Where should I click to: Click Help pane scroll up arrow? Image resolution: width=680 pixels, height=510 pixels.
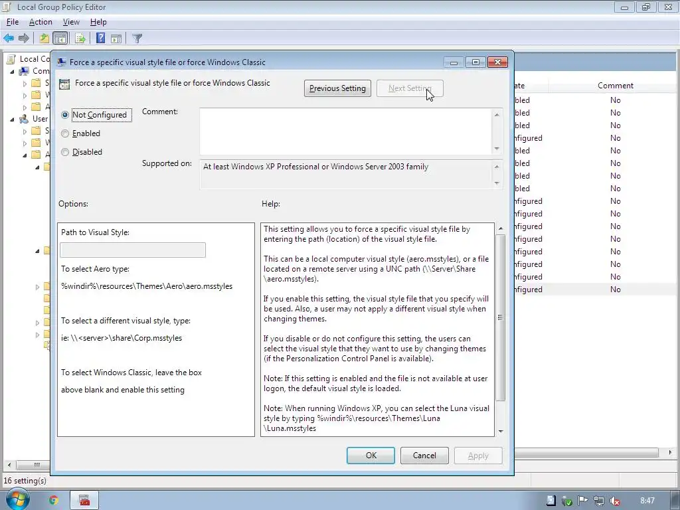point(501,228)
